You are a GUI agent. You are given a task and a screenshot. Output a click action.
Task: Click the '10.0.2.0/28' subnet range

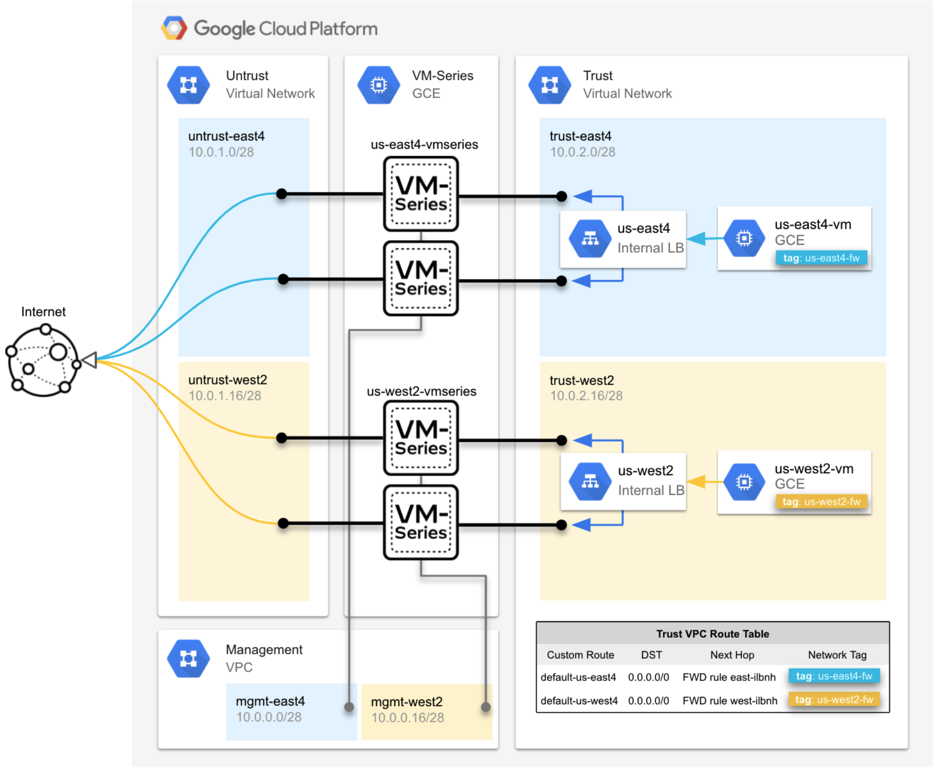pyautogui.click(x=582, y=152)
